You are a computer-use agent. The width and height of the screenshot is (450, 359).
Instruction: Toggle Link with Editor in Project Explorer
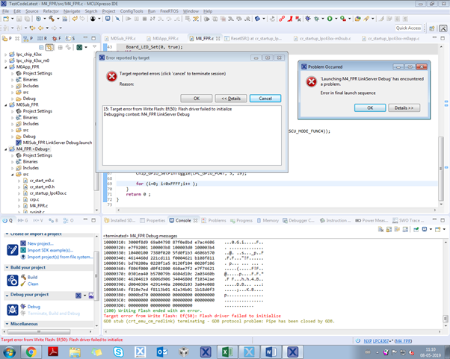tap(49, 47)
